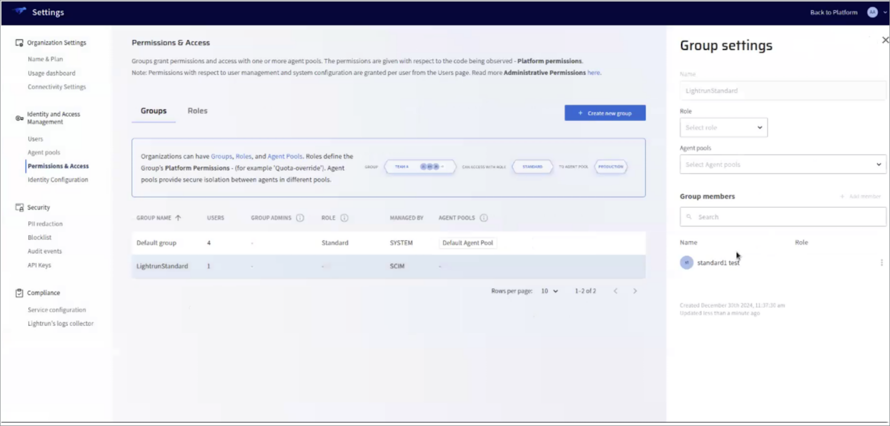890x426 pixels.
Task: Open three-dot menu for standard1 test member
Action: coord(881,263)
